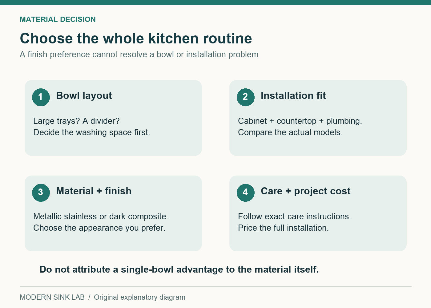
Task: Select "Original explanatory diagram" in footer
Action: pos(139,297)
